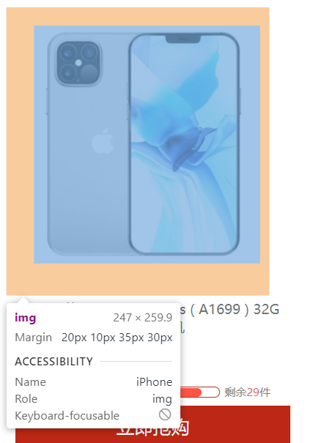Screen dimensions: 316x443
Task: Click the Role row value img
Action: (x=162, y=399)
